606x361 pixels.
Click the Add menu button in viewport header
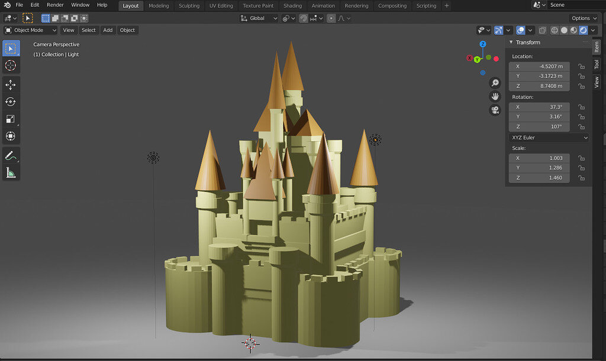(x=108, y=30)
